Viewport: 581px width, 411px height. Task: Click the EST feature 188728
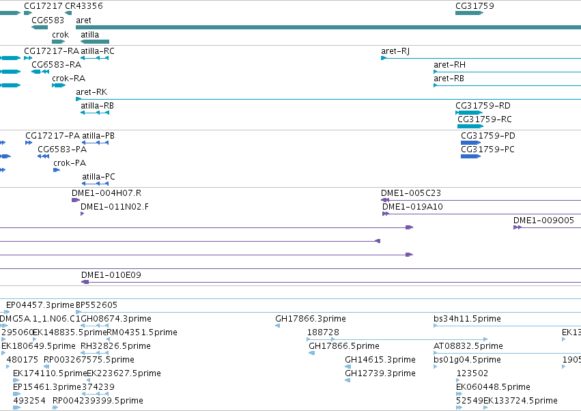point(397,339)
